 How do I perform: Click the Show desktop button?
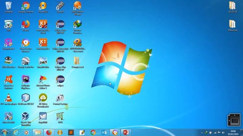click(241, 133)
